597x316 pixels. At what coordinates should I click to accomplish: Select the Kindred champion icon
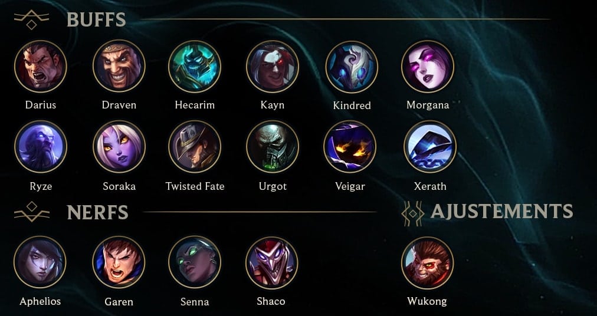tap(352, 67)
